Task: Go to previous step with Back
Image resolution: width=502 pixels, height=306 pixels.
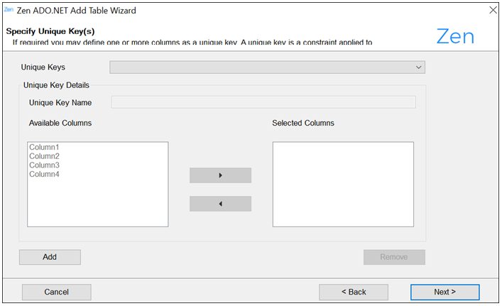Action: pyautogui.click(x=354, y=292)
